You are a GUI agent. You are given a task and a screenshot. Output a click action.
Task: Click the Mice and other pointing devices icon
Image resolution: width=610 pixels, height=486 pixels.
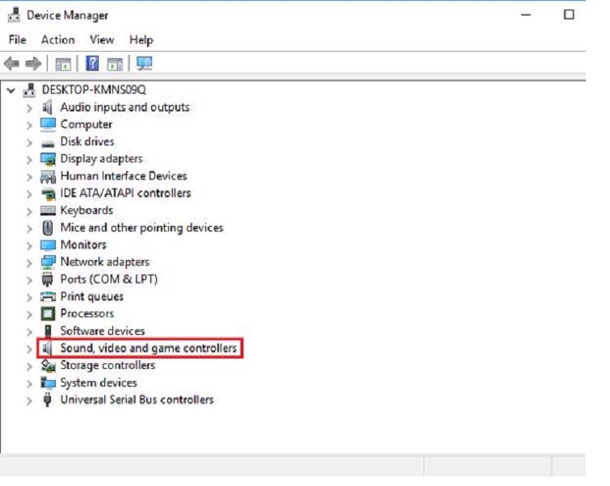(x=48, y=228)
